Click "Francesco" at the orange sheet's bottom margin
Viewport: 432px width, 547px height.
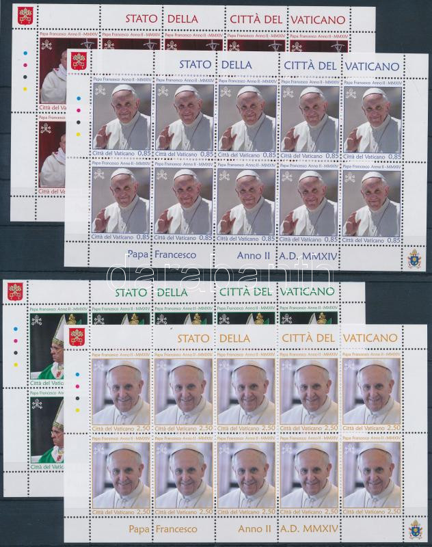click(176, 529)
